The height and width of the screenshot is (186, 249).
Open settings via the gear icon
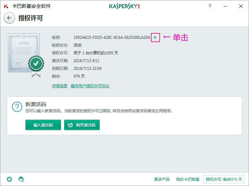pyautogui.click(x=9, y=179)
